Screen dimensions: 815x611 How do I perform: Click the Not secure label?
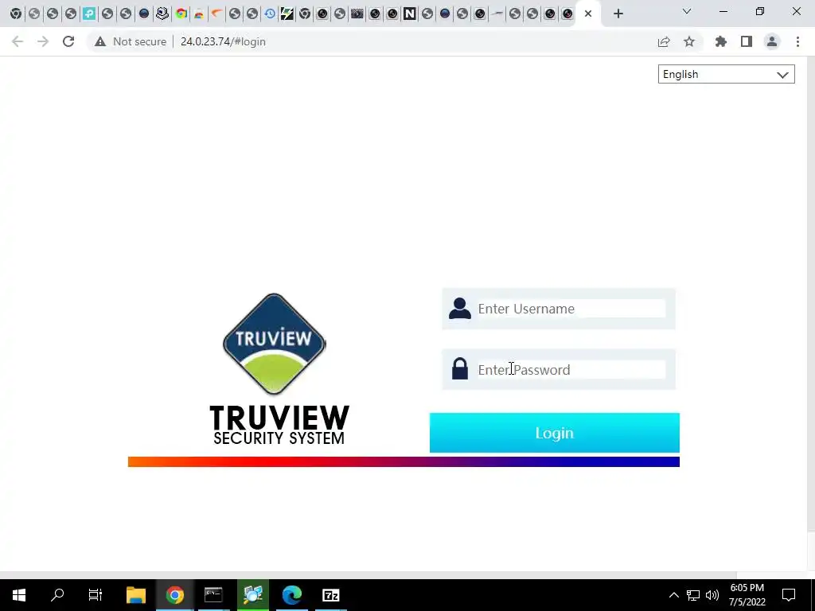(x=140, y=41)
